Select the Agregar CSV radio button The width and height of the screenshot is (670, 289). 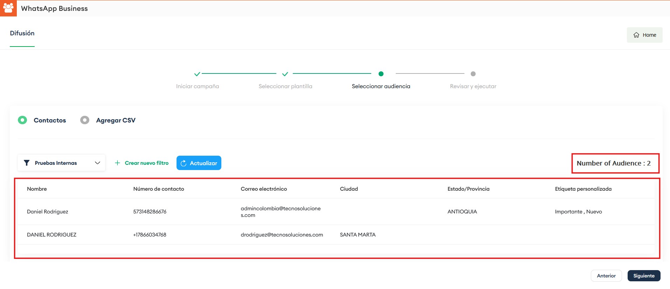[x=85, y=120]
